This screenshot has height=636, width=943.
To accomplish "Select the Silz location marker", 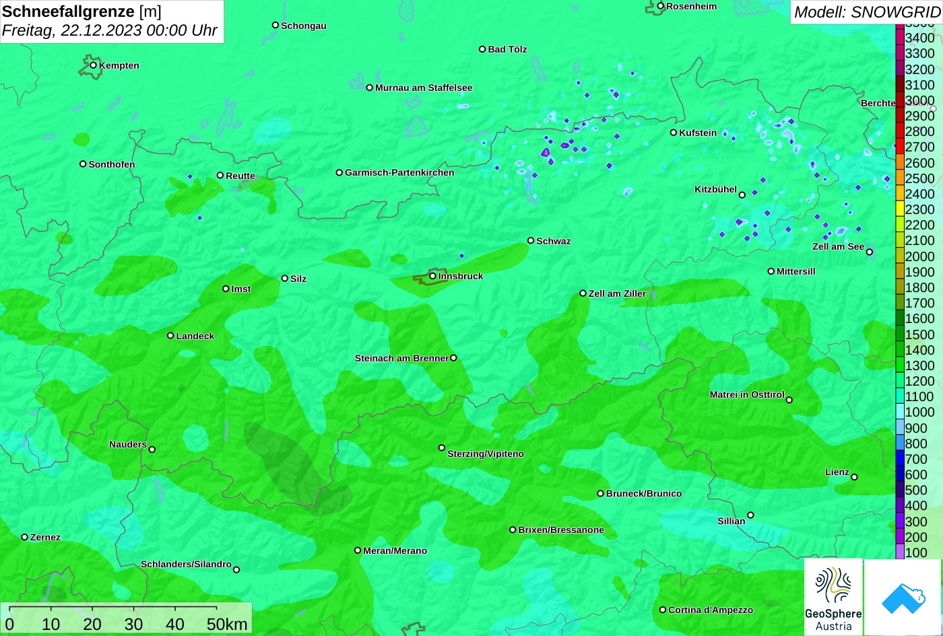I will coord(284,278).
